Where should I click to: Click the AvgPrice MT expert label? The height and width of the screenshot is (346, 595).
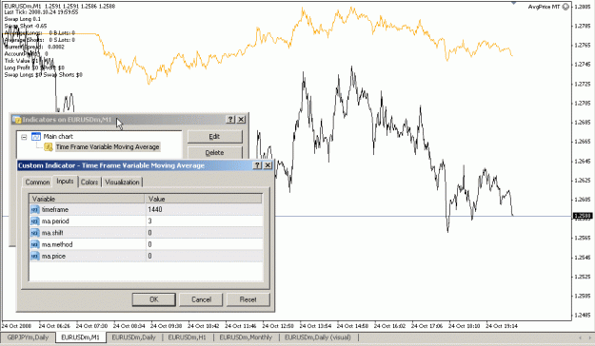[x=545, y=7]
